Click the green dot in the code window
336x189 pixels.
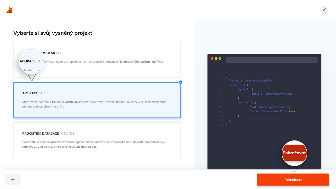(220, 59)
